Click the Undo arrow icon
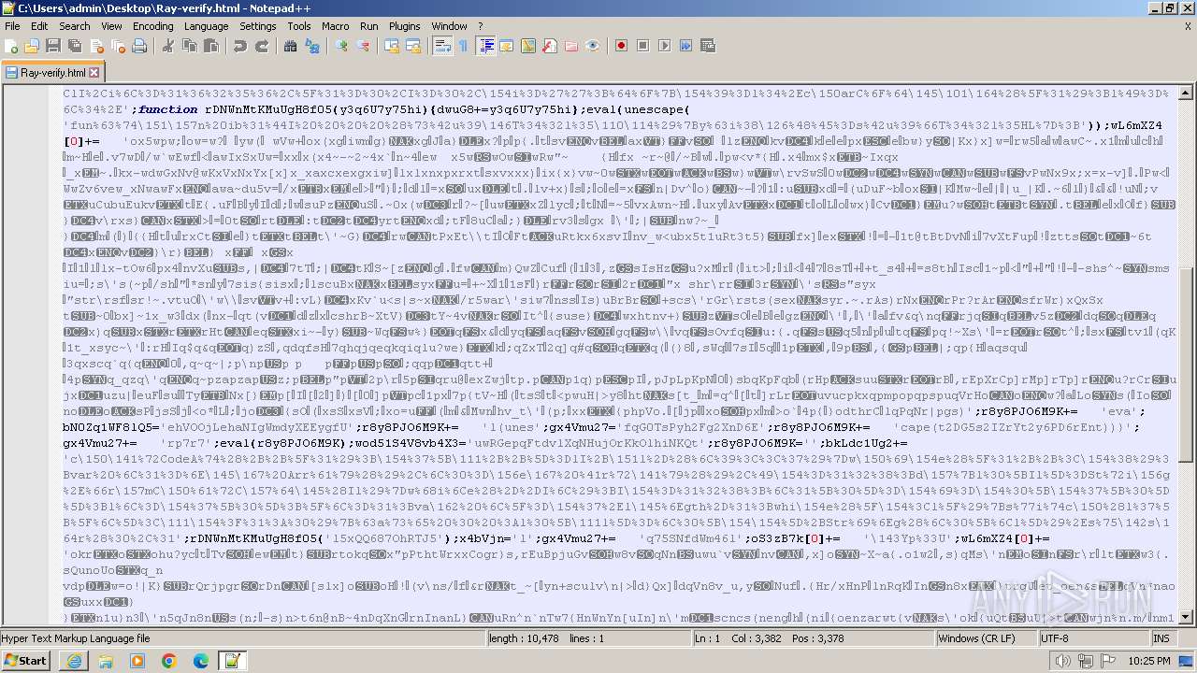Screen dimensions: 1197x673 pos(239,46)
